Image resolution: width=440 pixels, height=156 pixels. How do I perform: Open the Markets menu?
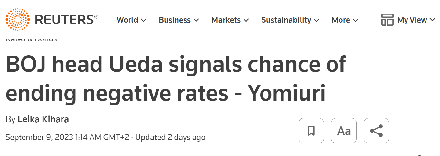pos(226,20)
